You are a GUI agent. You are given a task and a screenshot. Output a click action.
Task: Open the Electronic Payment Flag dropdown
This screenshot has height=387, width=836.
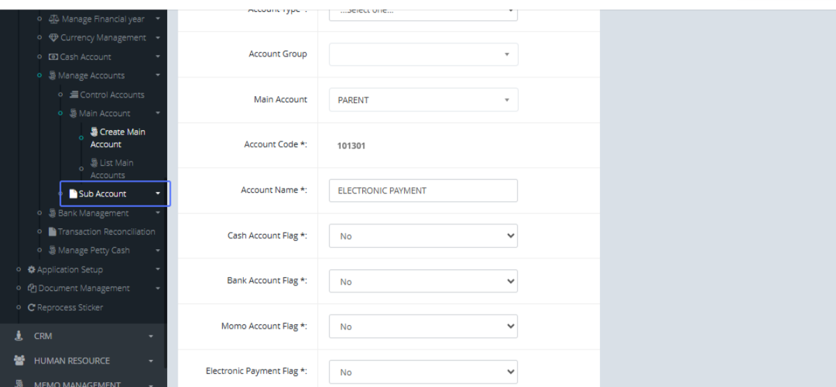pyautogui.click(x=423, y=372)
